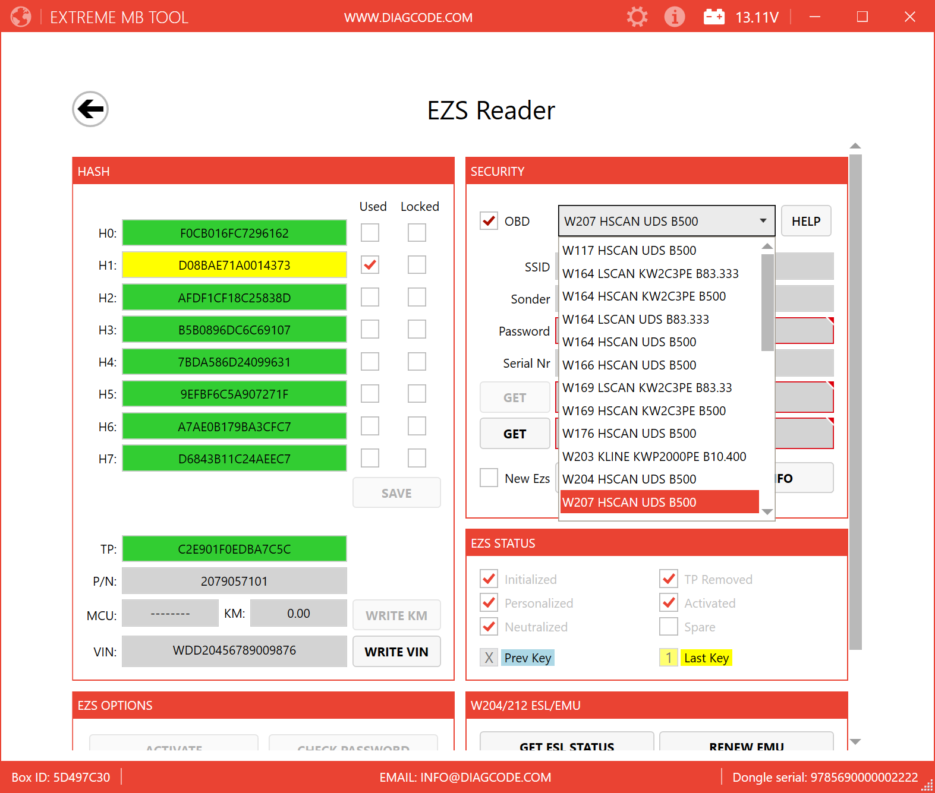Click the battery voltage icon
The height and width of the screenshot is (793, 935).
(x=714, y=17)
